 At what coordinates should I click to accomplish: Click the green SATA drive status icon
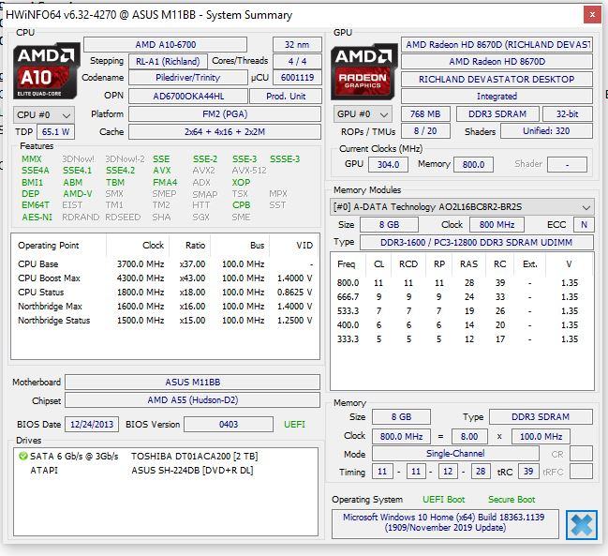point(22,457)
